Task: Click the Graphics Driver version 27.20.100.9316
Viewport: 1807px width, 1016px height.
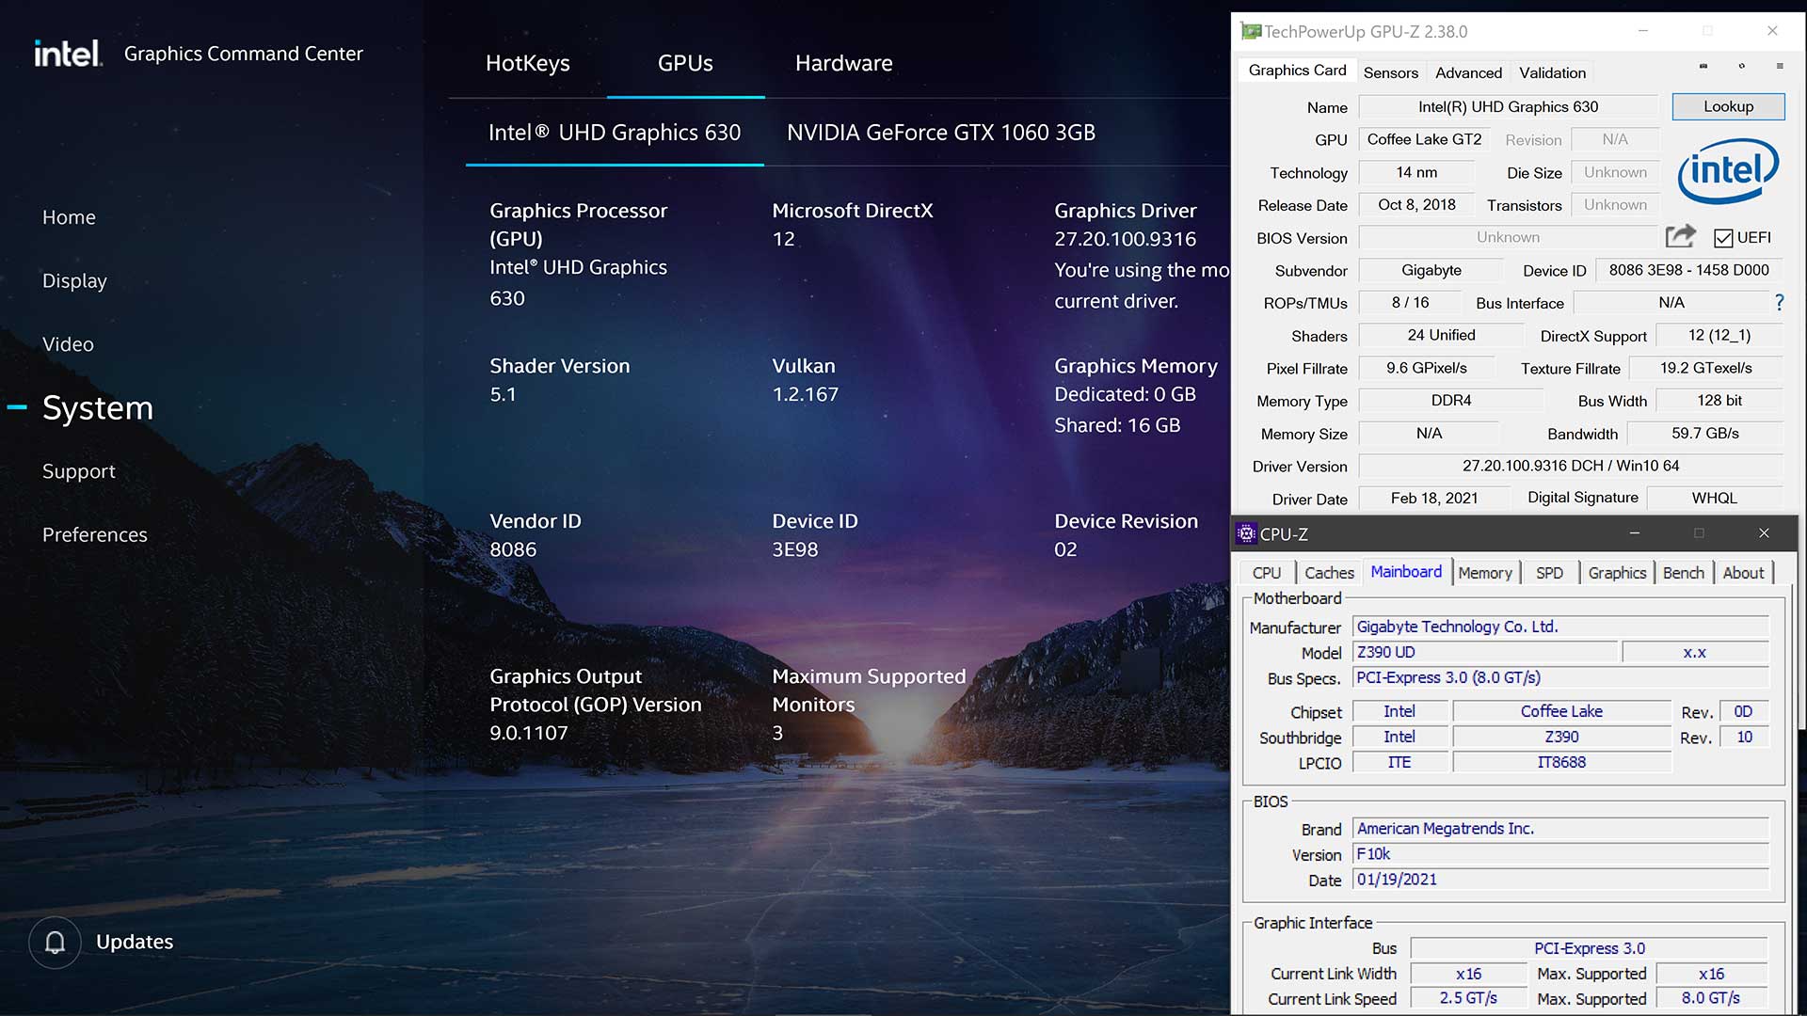Action: pos(1125,239)
